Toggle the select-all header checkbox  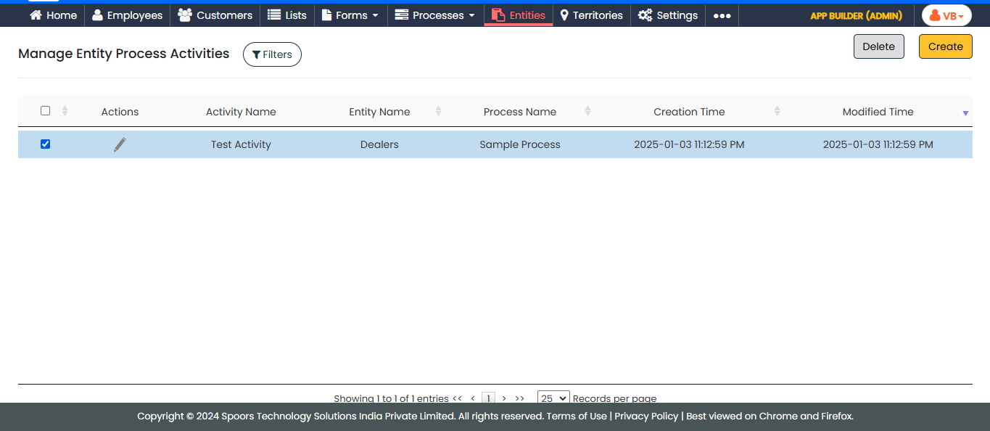[x=46, y=111]
